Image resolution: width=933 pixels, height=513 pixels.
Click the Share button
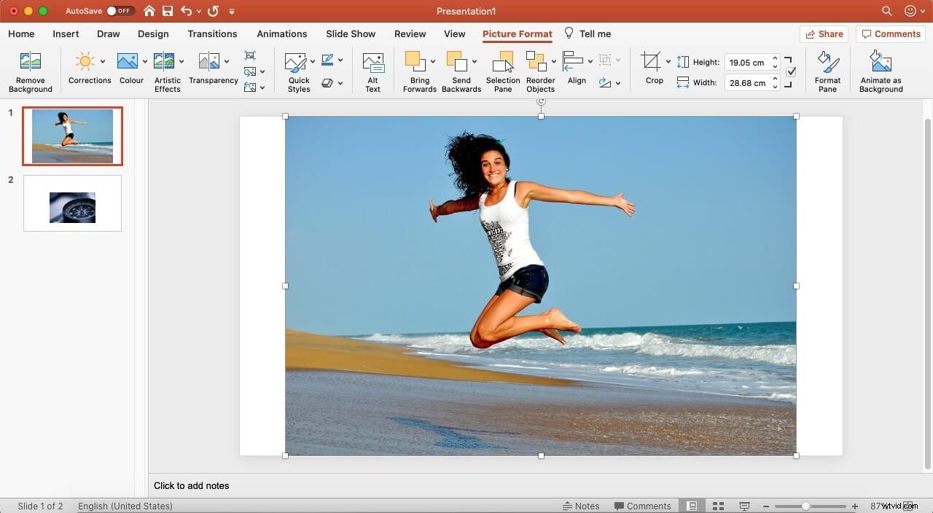pyautogui.click(x=824, y=34)
